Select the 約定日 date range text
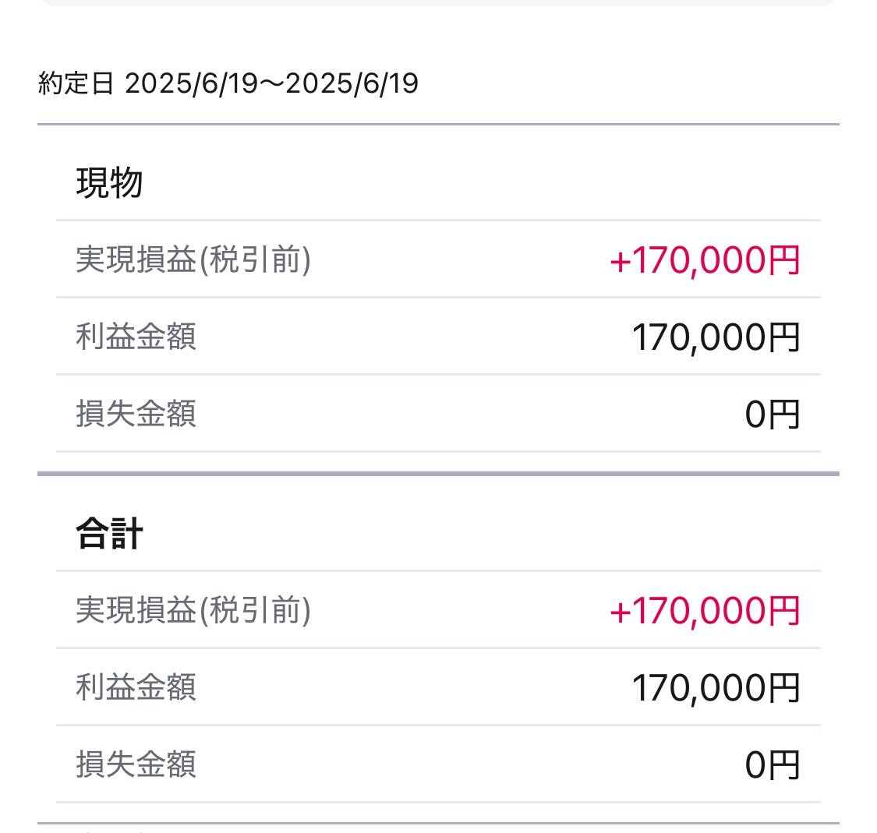Screen dimensions: 877x833 (x=228, y=84)
